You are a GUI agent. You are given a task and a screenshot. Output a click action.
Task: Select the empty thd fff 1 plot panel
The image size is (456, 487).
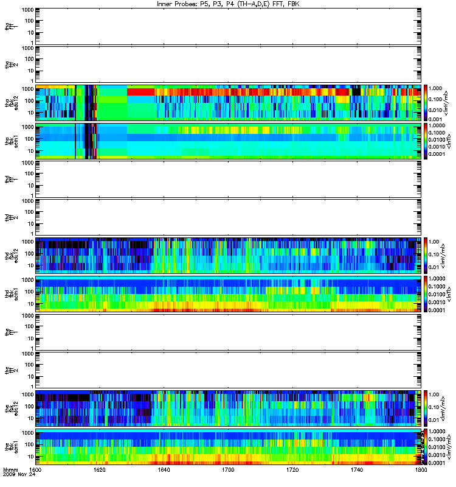pyautogui.click(x=229, y=179)
